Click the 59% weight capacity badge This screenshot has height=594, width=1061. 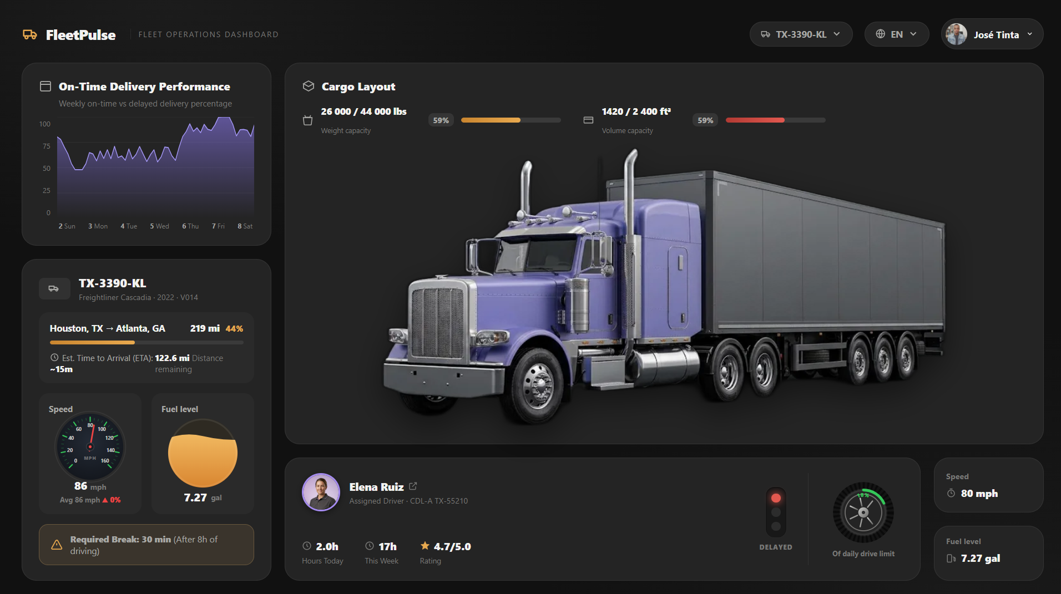(x=441, y=120)
